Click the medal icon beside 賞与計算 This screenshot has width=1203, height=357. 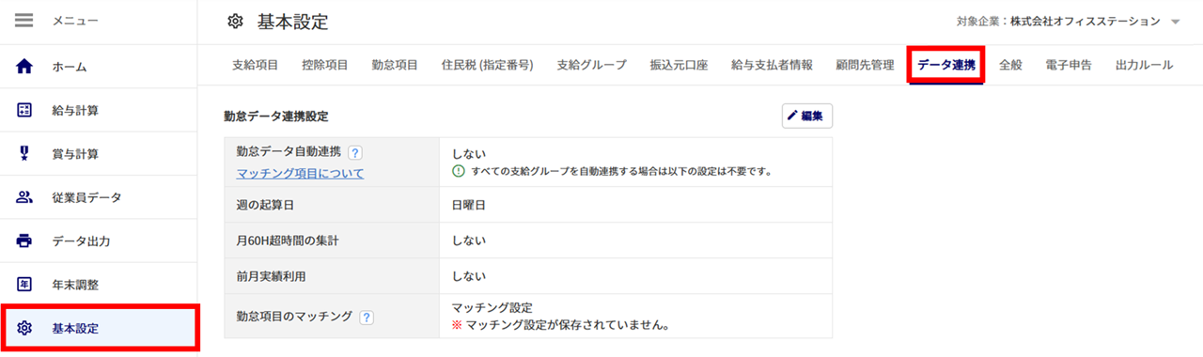pos(25,153)
